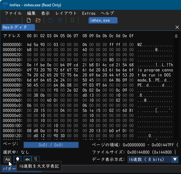Click the undo arrow icon
The width and height of the screenshot is (181, 174).
tap(7, 20)
